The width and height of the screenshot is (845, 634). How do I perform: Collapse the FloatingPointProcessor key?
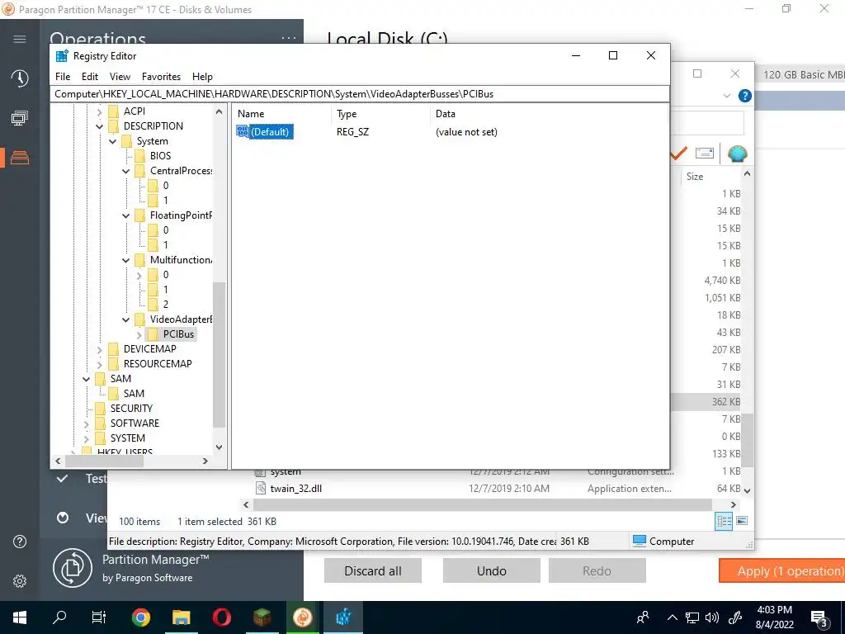tap(125, 215)
